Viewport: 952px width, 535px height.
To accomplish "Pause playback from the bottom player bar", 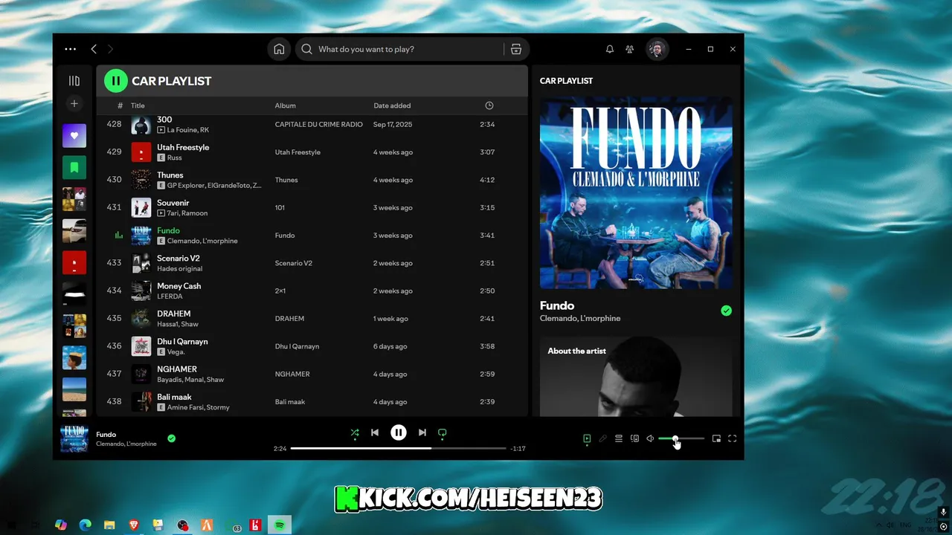I will tap(399, 432).
